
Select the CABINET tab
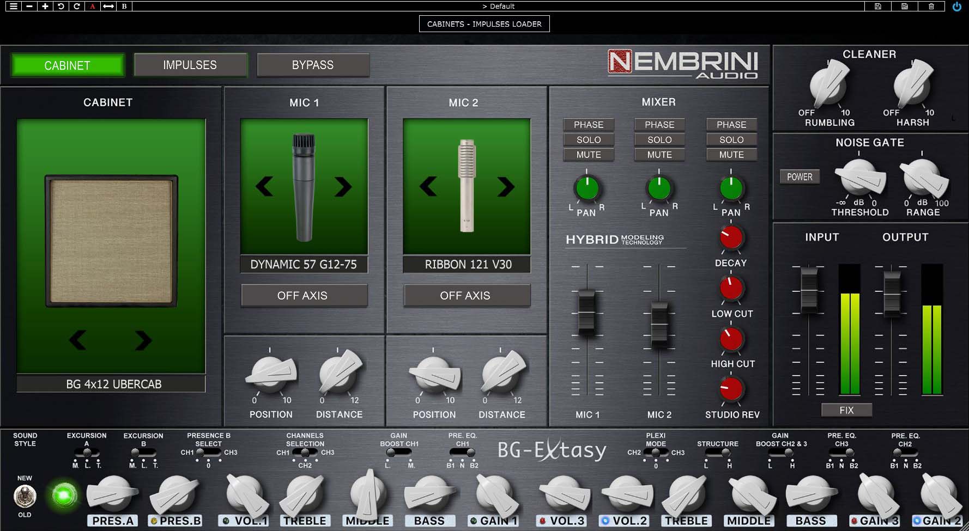click(67, 65)
